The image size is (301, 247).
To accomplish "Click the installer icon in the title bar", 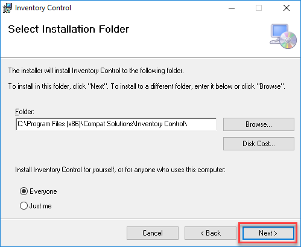I will coord(7,8).
